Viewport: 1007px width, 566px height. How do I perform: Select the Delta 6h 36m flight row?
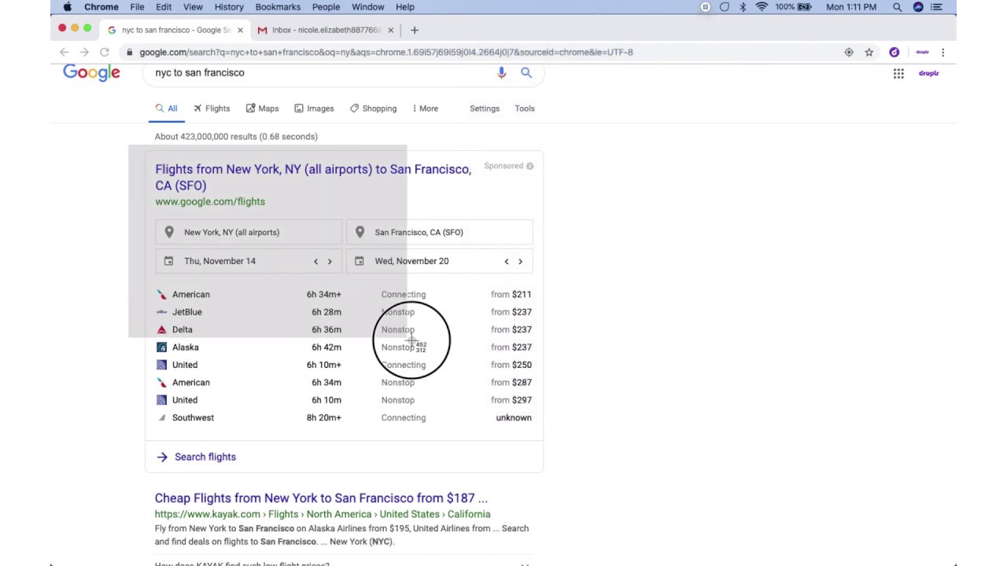click(344, 329)
